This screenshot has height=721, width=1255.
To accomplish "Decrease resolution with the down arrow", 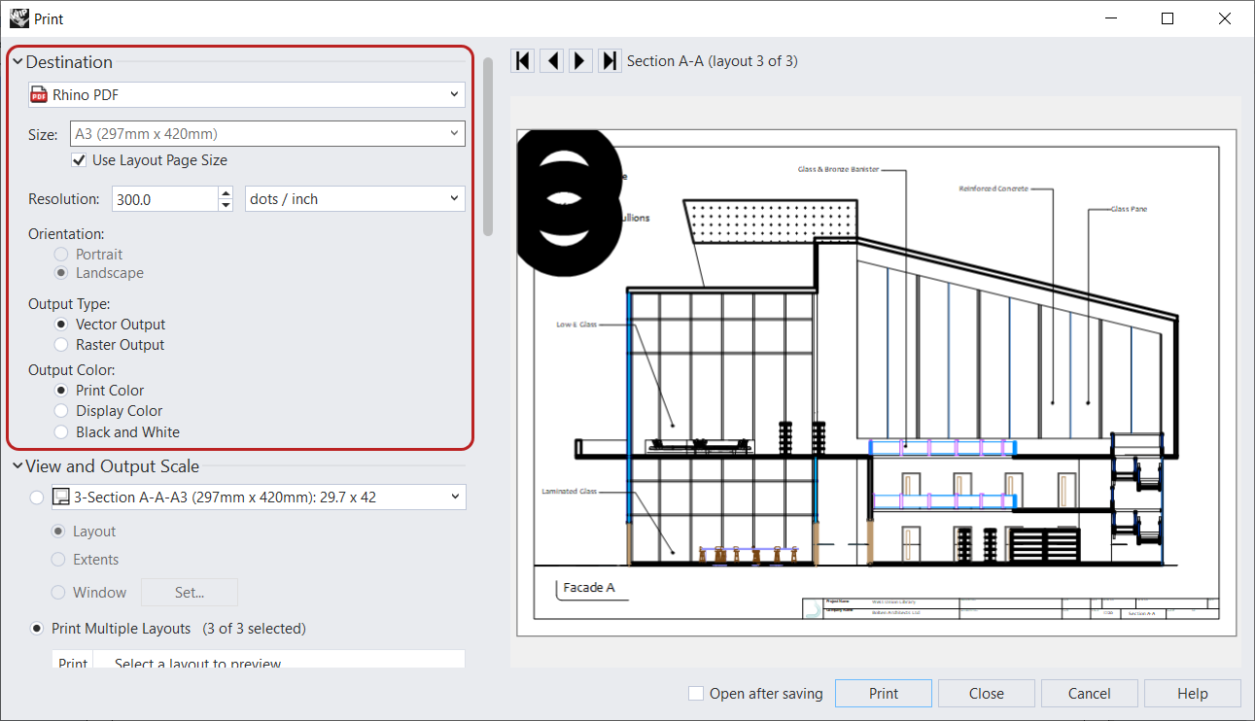I will [227, 205].
